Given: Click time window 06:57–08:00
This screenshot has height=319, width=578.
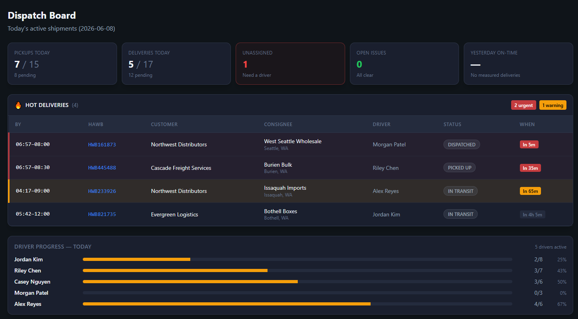Looking at the screenshot, I should (x=33, y=144).
